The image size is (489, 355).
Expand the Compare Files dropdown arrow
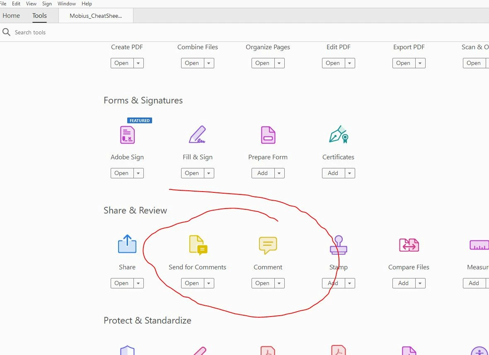click(x=420, y=283)
